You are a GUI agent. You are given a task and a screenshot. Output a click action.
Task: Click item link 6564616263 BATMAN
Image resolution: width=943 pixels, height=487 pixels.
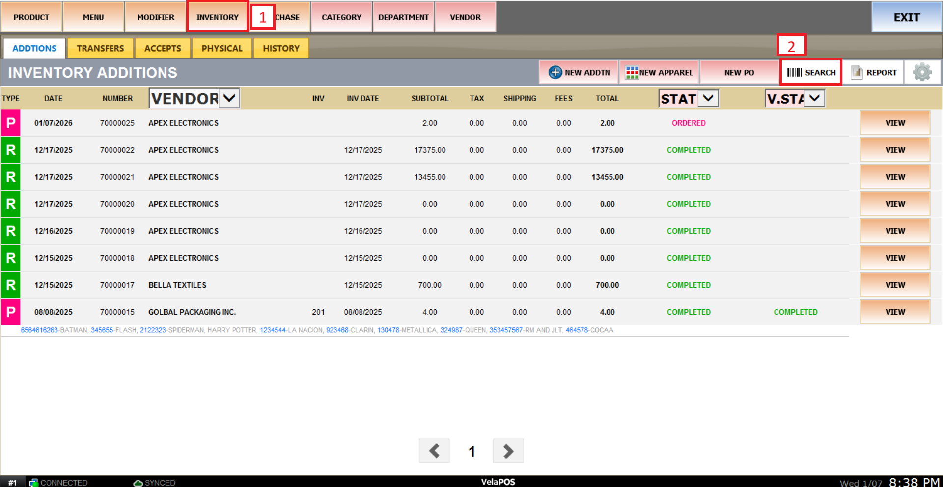pyautogui.click(x=39, y=330)
